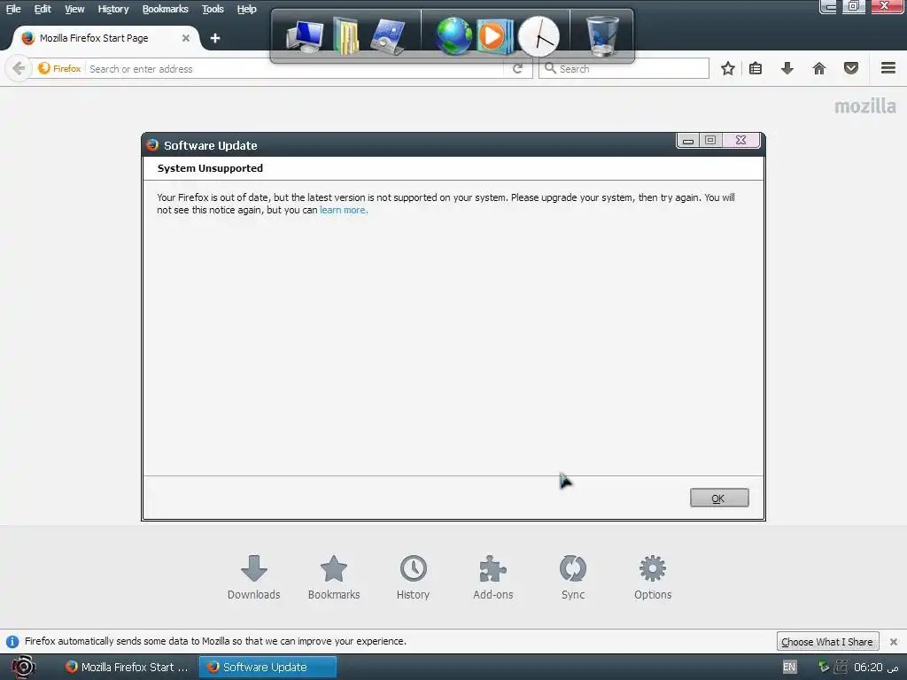
Task: Show bookmarks list icon in toolbar
Action: tap(756, 69)
